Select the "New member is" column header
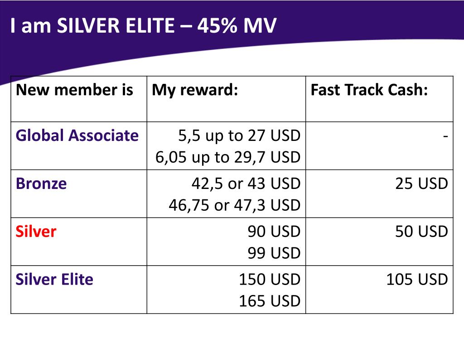464x348 pixels. pos(74,90)
